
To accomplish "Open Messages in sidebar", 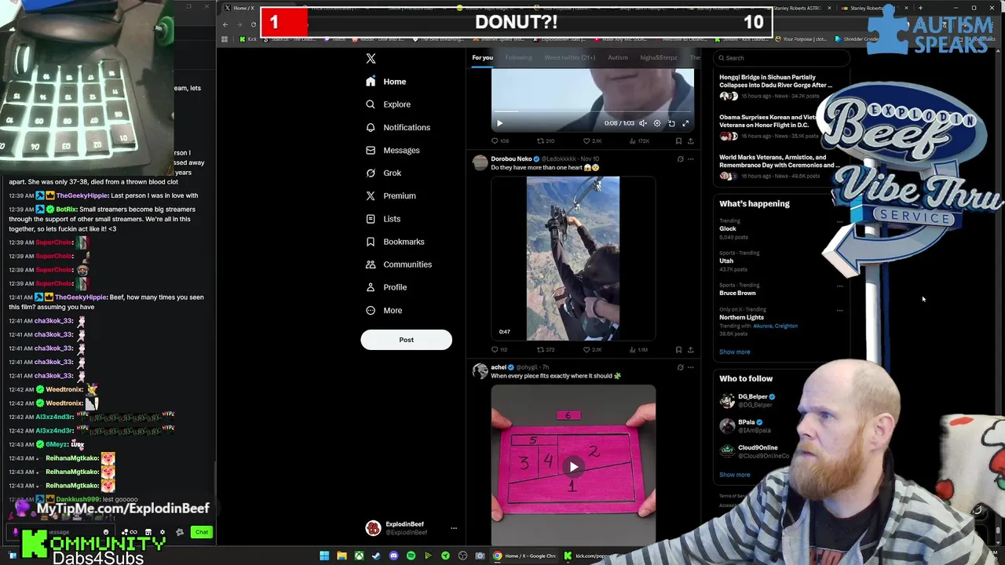I will tap(393, 150).
